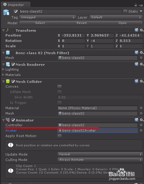144x184 pixels.
Task: Open object picker for Avatar
Action: [x=141, y=130]
